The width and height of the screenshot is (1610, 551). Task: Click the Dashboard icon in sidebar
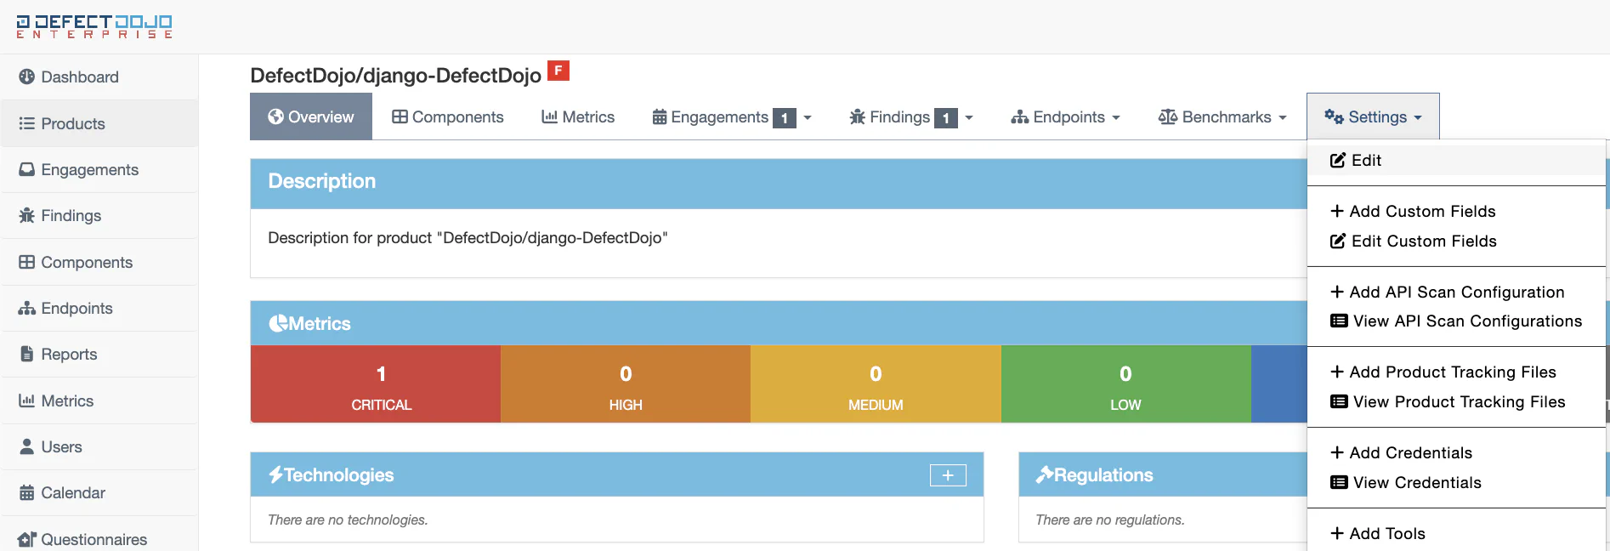click(x=26, y=77)
